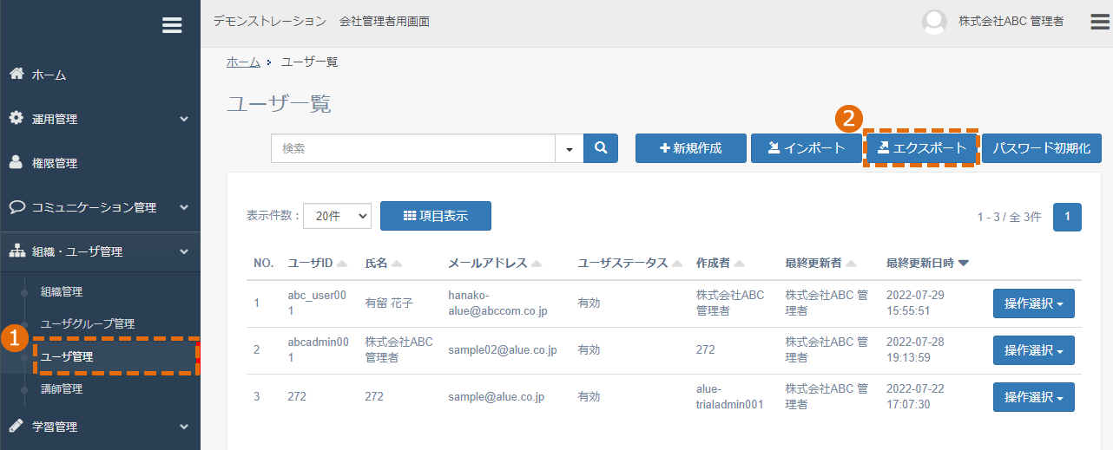Screen dimensions: 1113x450
Task: Click email sample02@alue.co.jp
Action: click(503, 350)
